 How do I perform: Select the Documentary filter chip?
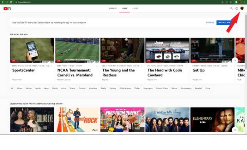coord(186,88)
